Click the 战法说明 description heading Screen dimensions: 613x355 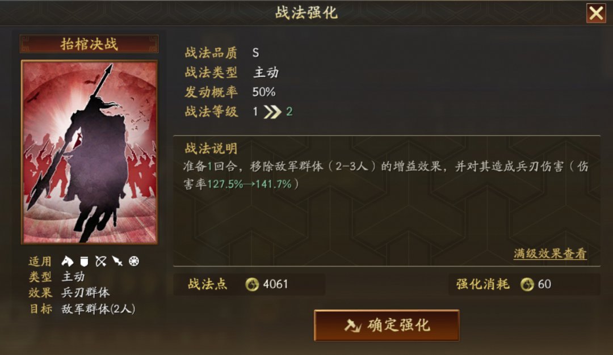click(211, 149)
